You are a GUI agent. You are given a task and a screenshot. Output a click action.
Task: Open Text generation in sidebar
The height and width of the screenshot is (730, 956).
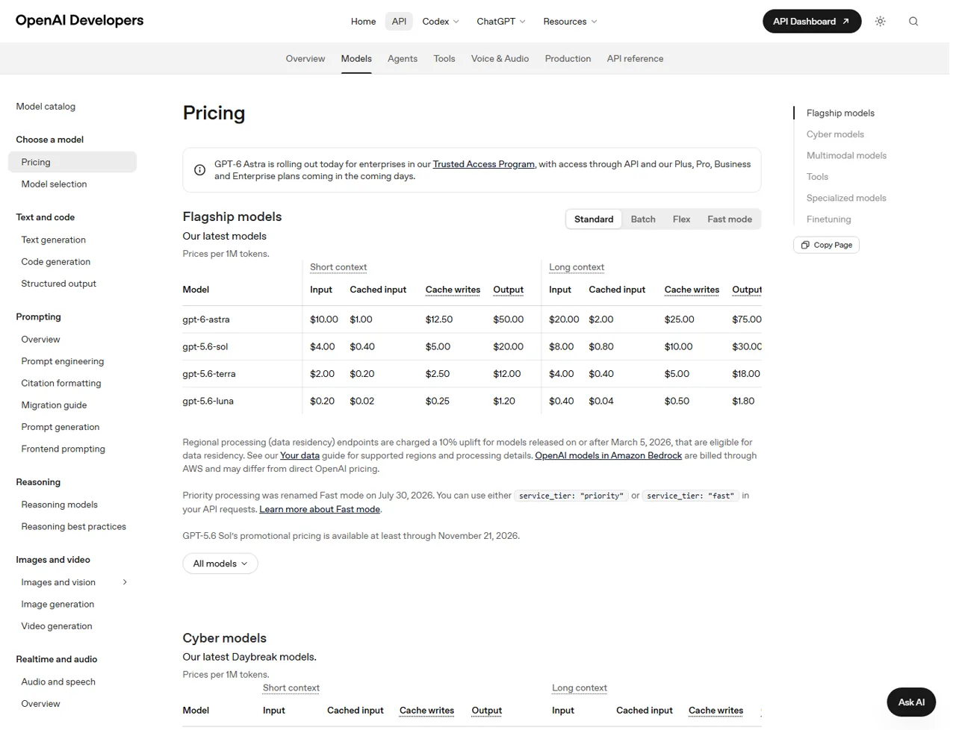(53, 240)
